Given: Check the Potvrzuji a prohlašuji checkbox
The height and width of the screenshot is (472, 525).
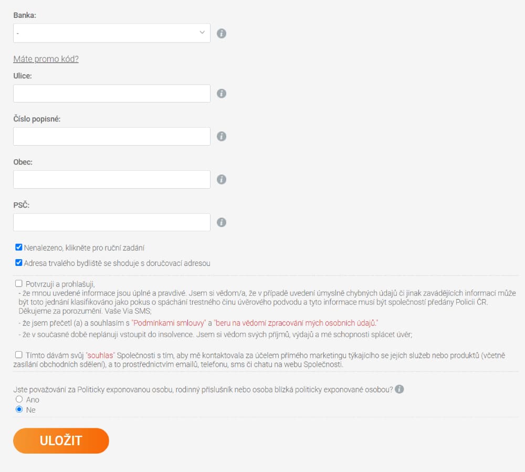Looking at the screenshot, I should click(x=19, y=284).
